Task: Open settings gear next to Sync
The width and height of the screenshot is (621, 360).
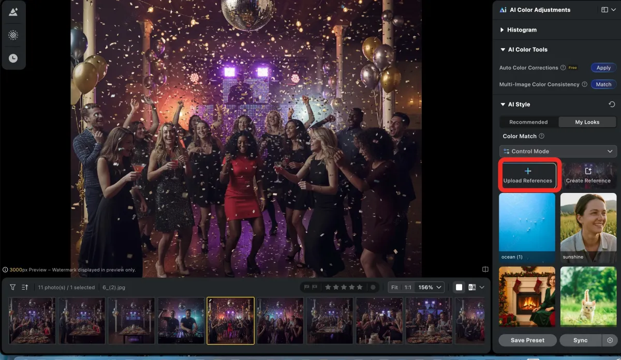Action: tap(610, 340)
